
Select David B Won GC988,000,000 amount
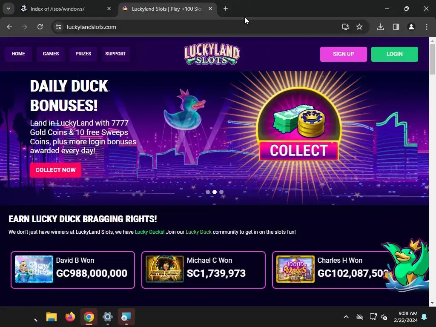92,273
